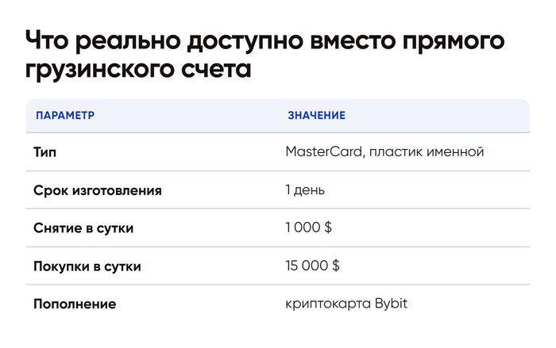Viewport: 556px width, 348px height.
Task: Select the 1 день value cell
Action: 305,190
